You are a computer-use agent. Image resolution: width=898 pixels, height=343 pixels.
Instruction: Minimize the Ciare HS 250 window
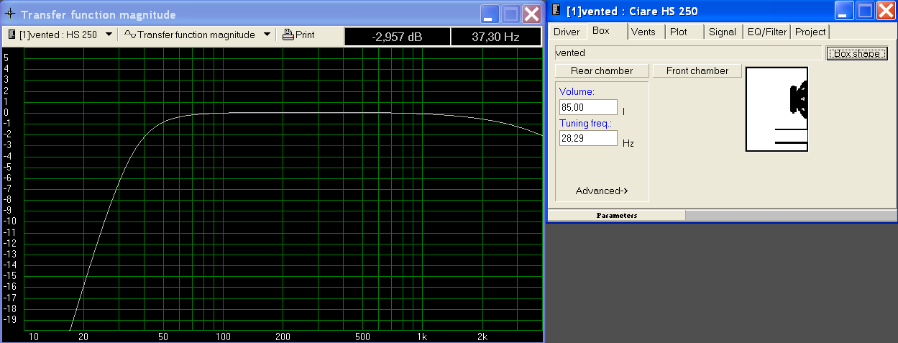pos(843,11)
